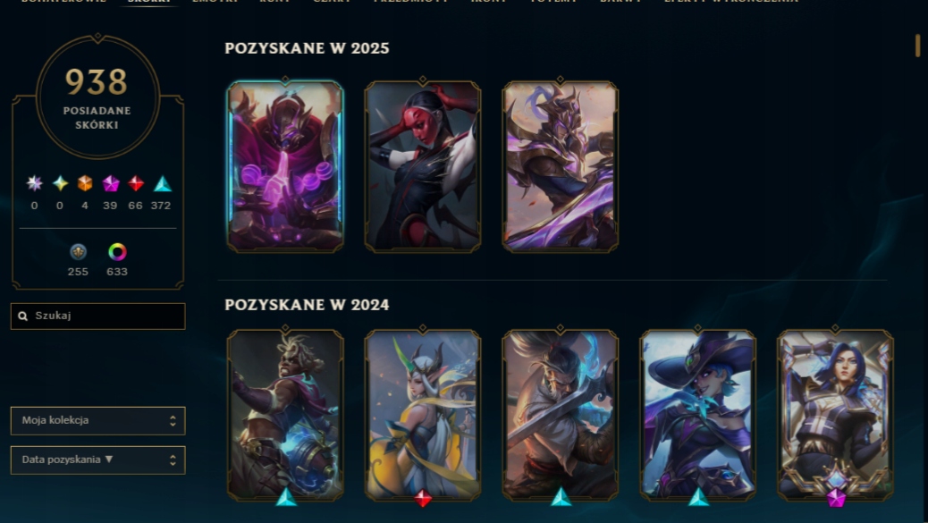Click into the Szukaj search field
Image resolution: width=928 pixels, height=523 pixels.
[97, 316]
